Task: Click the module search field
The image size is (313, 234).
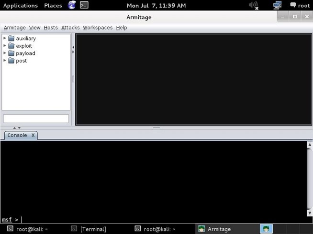Action: tap(36, 118)
